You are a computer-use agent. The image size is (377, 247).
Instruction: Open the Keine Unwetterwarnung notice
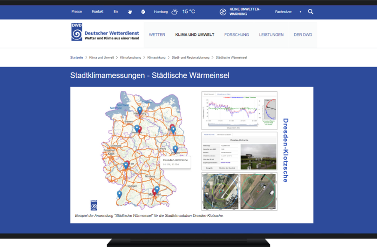(x=245, y=12)
